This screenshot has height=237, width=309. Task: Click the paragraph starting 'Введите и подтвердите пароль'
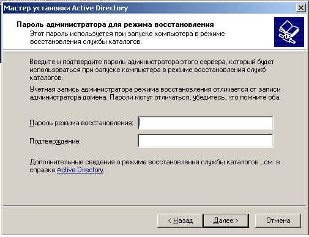click(152, 70)
